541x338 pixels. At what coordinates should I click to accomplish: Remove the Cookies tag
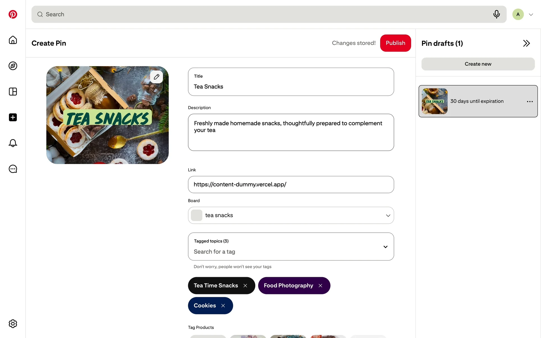(x=223, y=306)
